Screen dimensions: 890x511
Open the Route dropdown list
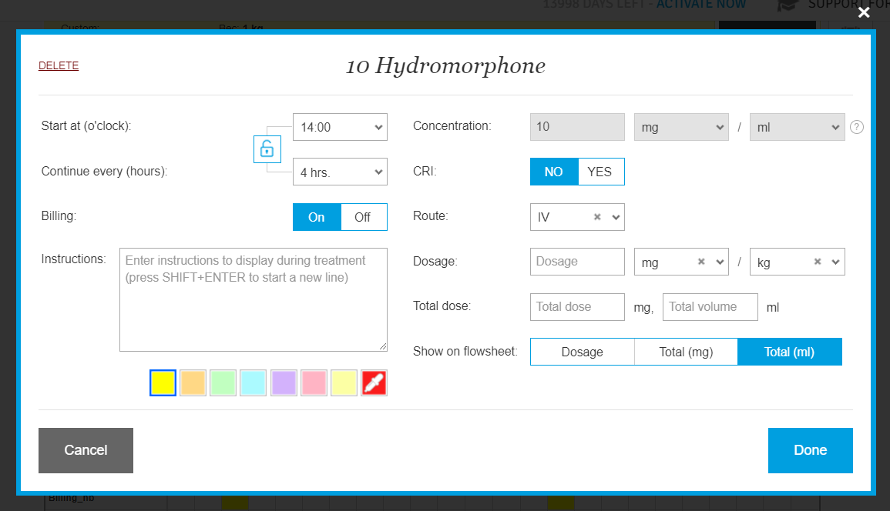(615, 218)
